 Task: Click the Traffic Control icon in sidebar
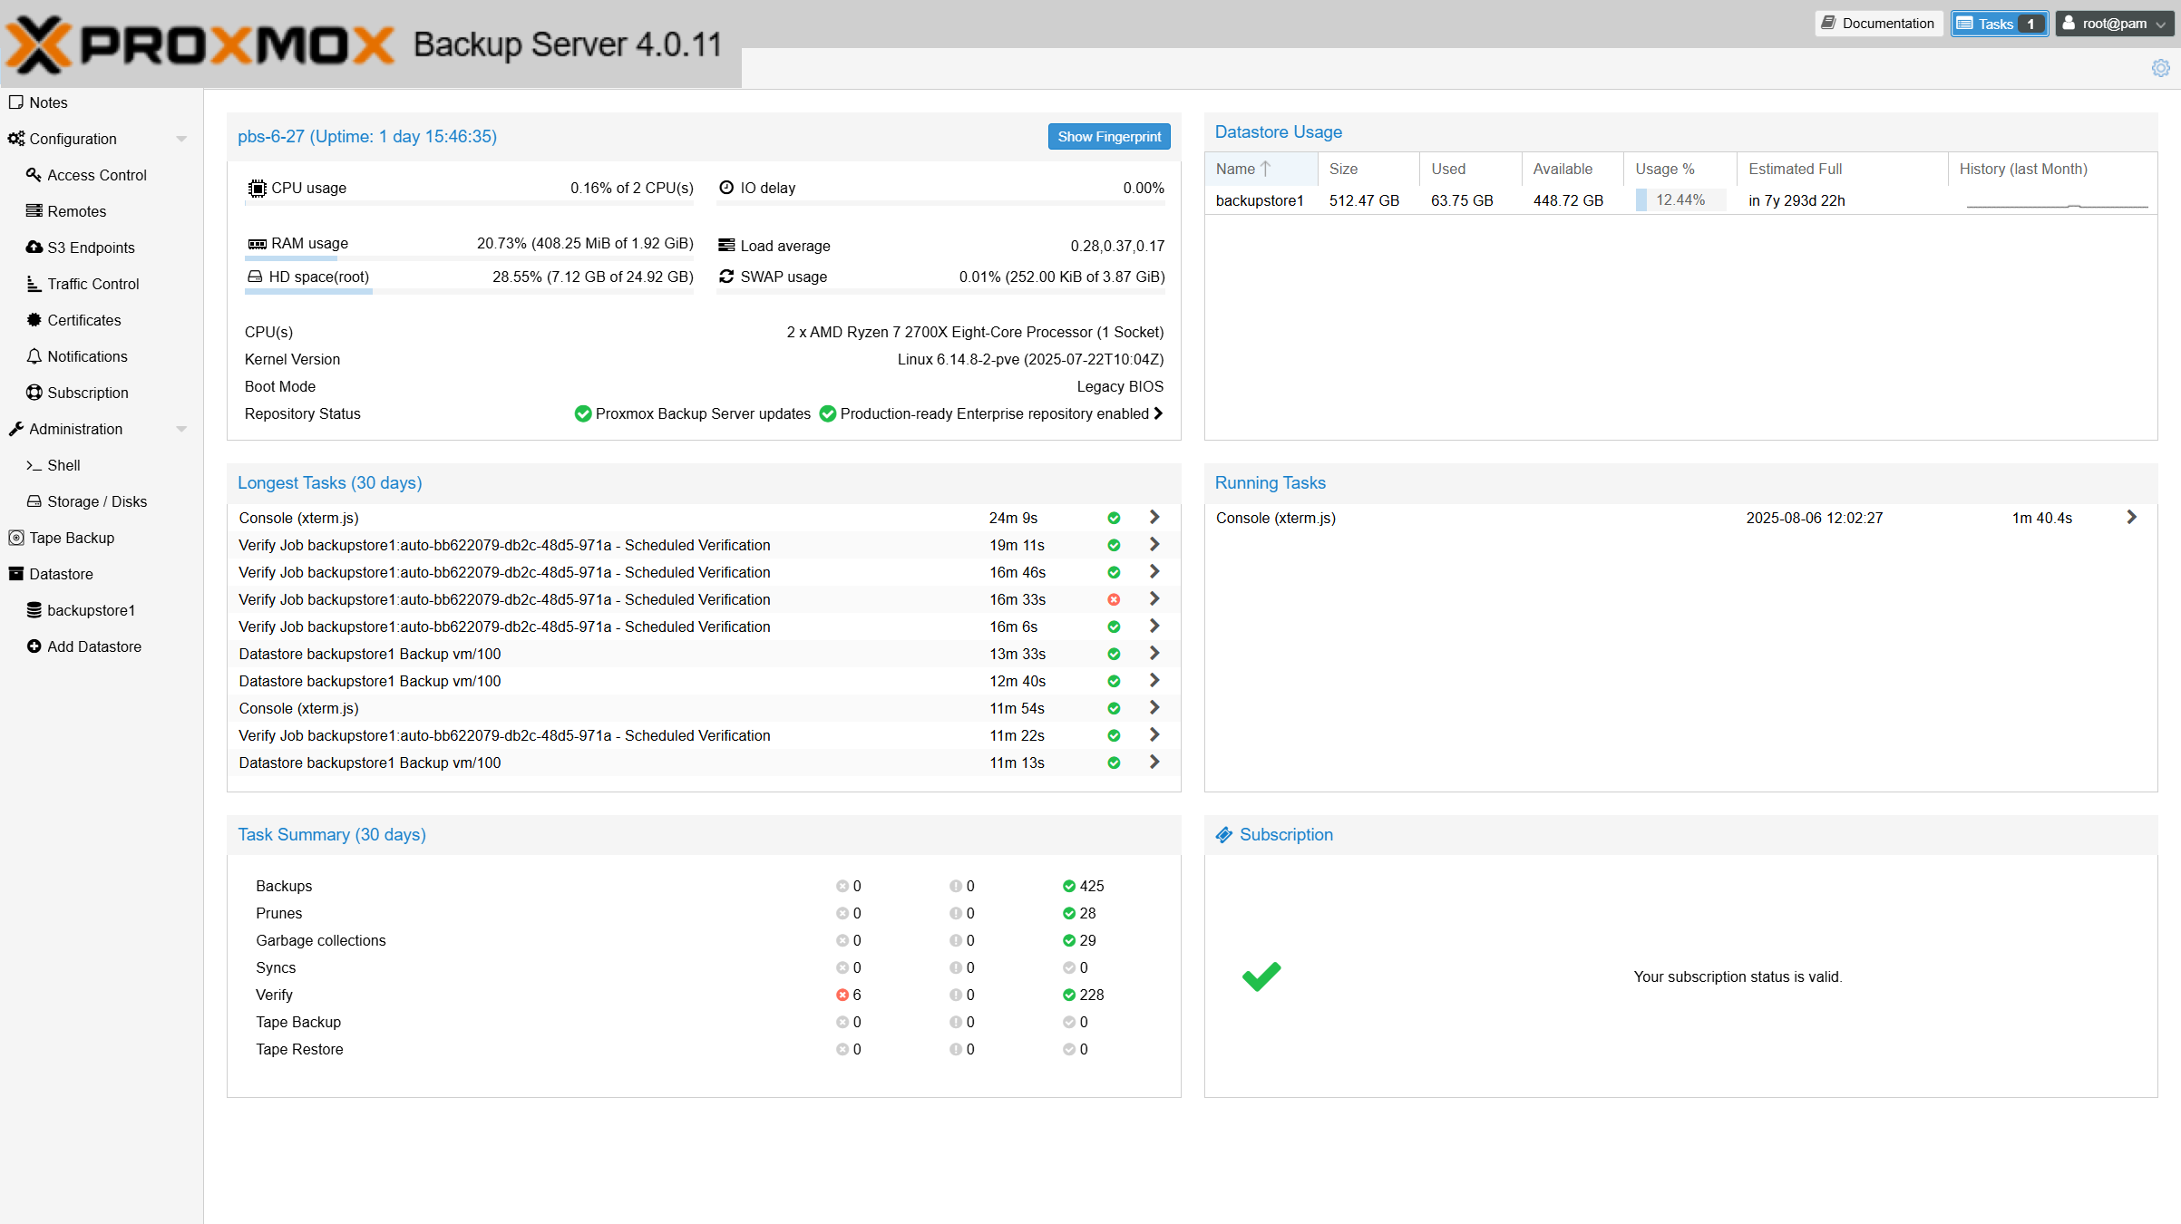coord(34,284)
